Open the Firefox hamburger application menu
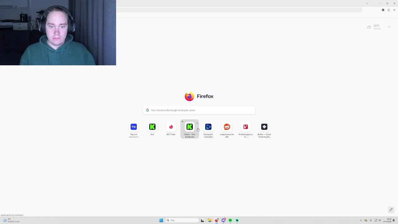Screen dimensions: 398x224 (x=394, y=10)
